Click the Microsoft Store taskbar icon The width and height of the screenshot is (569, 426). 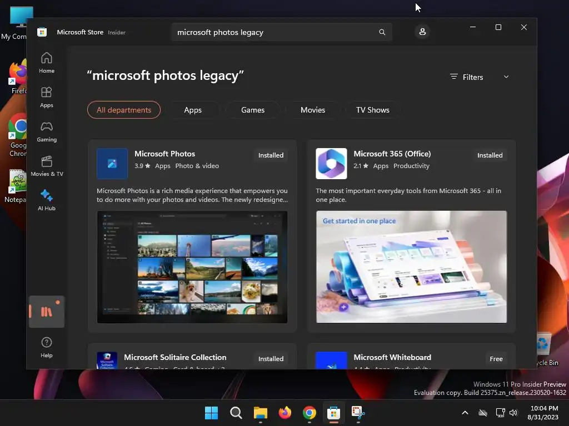pos(333,413)
